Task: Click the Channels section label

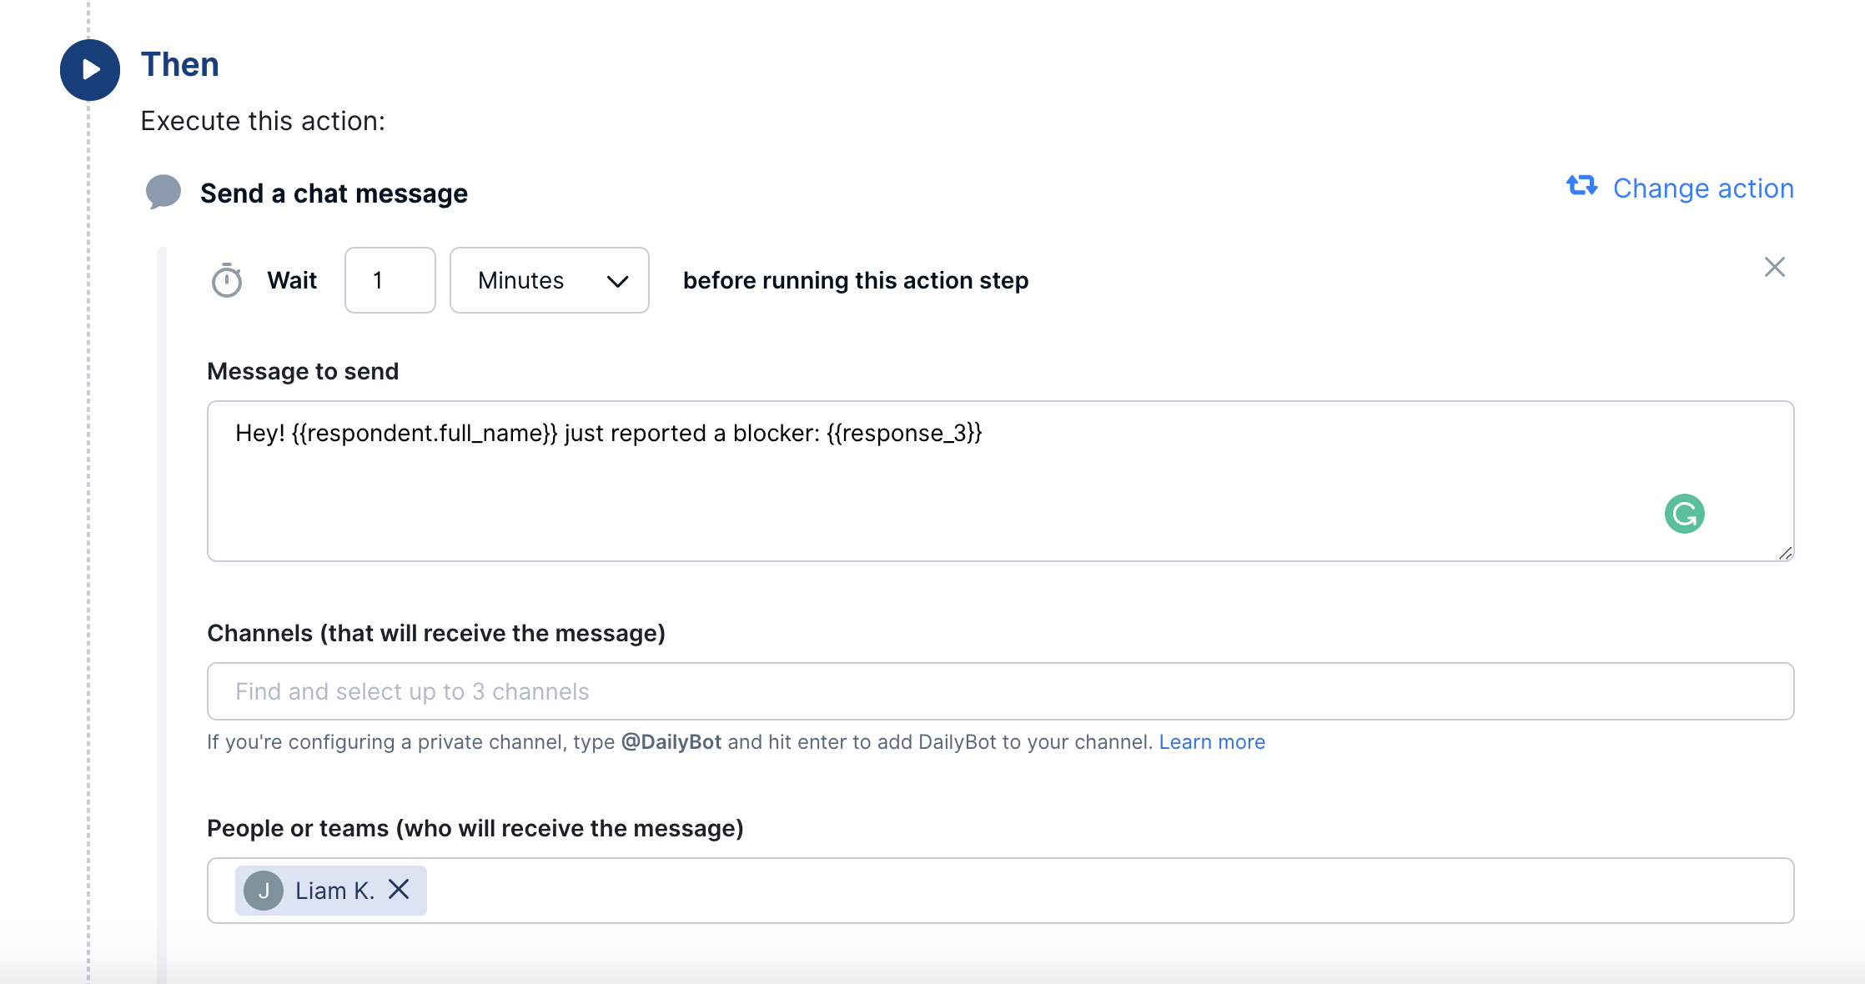Action: coord(436,634)
